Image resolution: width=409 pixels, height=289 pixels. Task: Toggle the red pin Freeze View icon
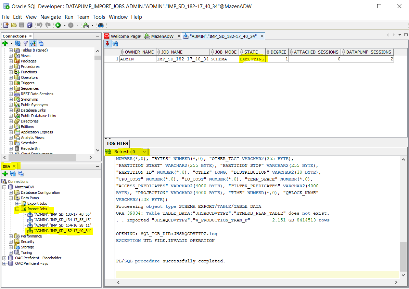108,43
